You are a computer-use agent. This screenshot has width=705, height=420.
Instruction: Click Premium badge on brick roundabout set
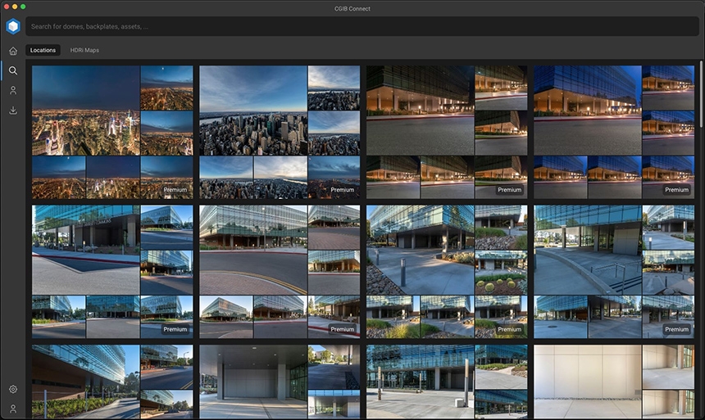pos(343,329)
